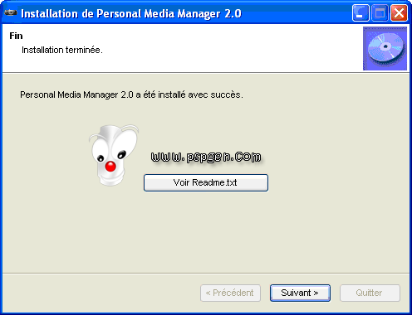Minimize the installer window

[360, 13]
